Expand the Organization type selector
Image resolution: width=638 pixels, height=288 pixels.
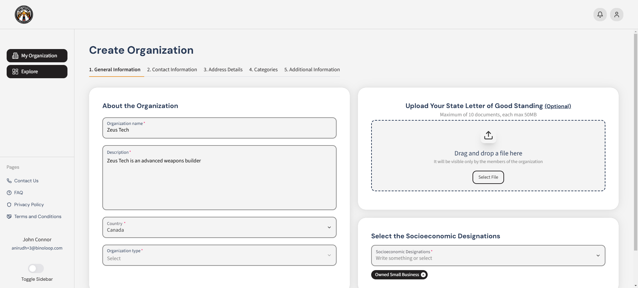329,255
